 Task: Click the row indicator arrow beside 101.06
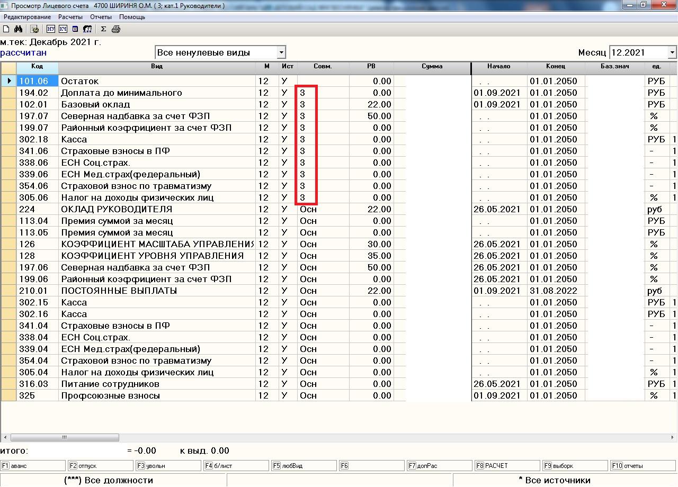[x=8, y=81]
